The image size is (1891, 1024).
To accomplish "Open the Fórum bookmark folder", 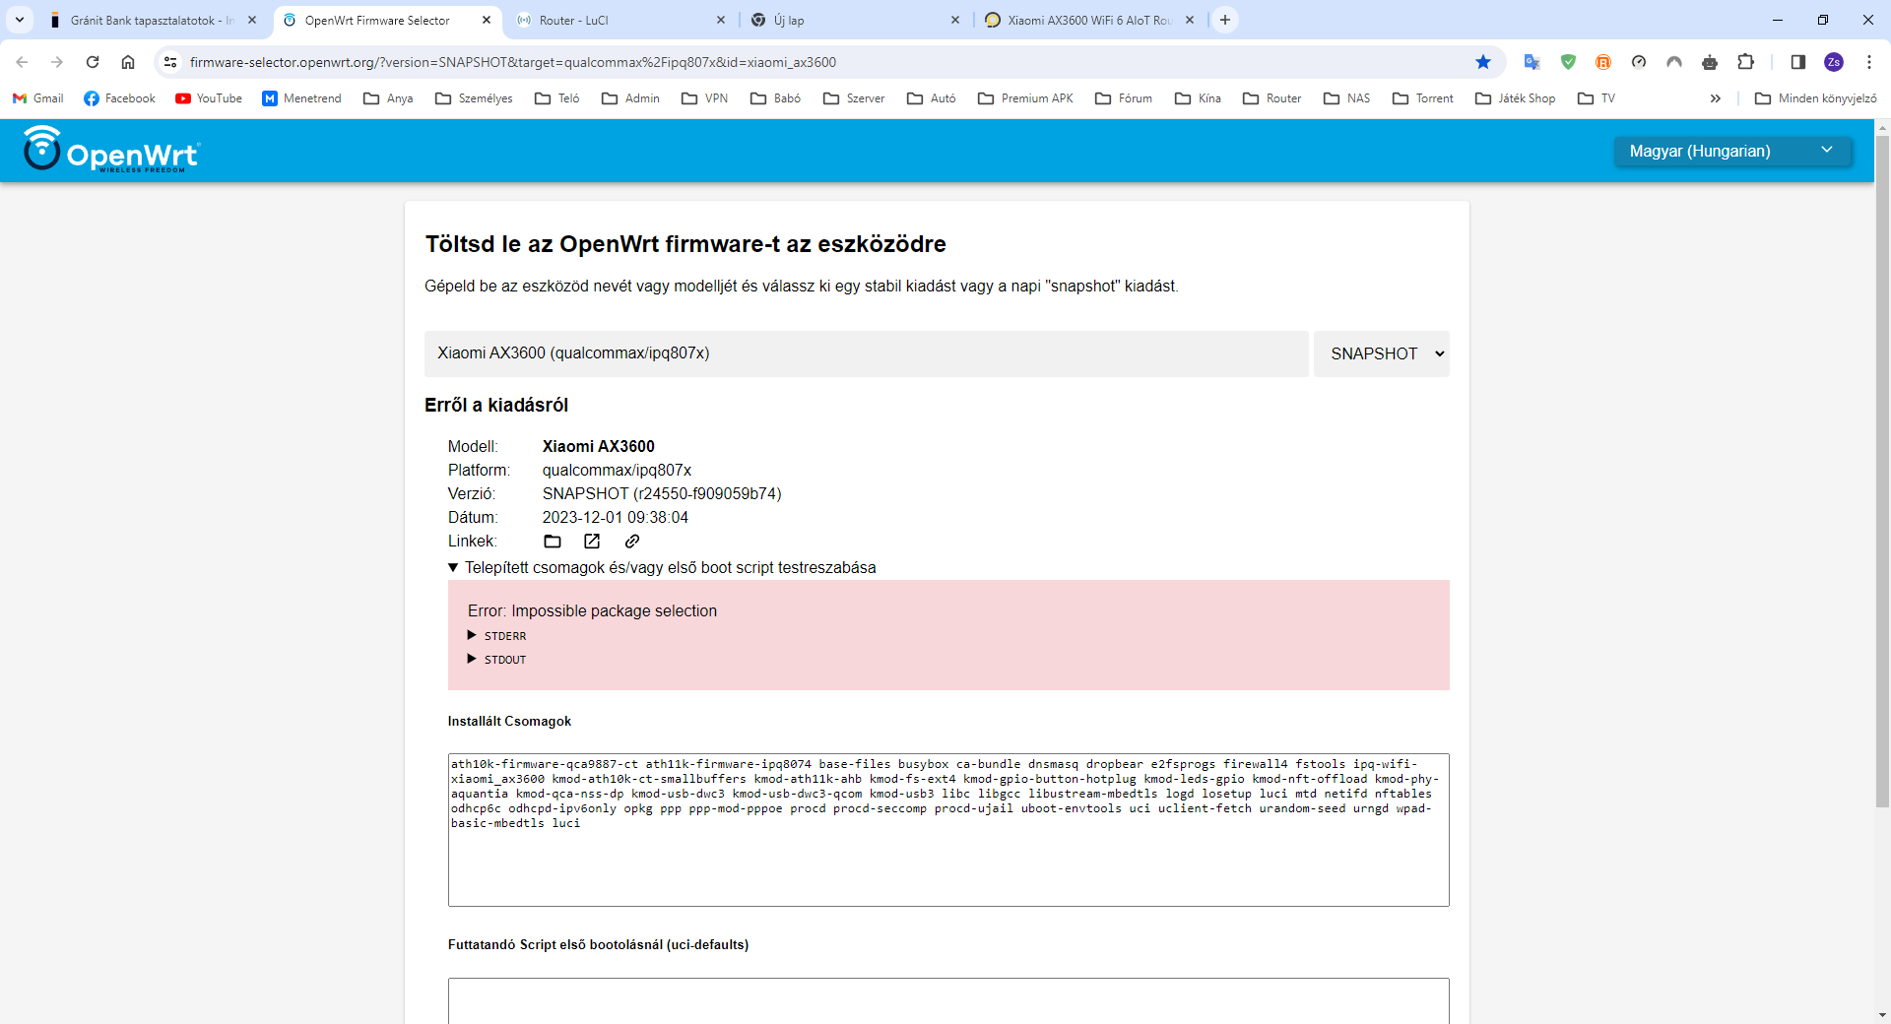I will tap(1124, 98).
